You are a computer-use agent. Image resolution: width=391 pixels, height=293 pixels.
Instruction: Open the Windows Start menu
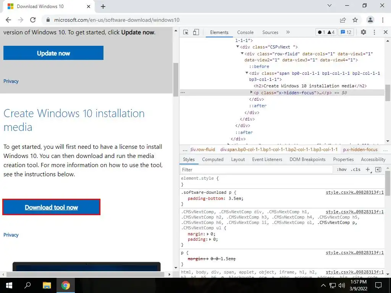9,285
